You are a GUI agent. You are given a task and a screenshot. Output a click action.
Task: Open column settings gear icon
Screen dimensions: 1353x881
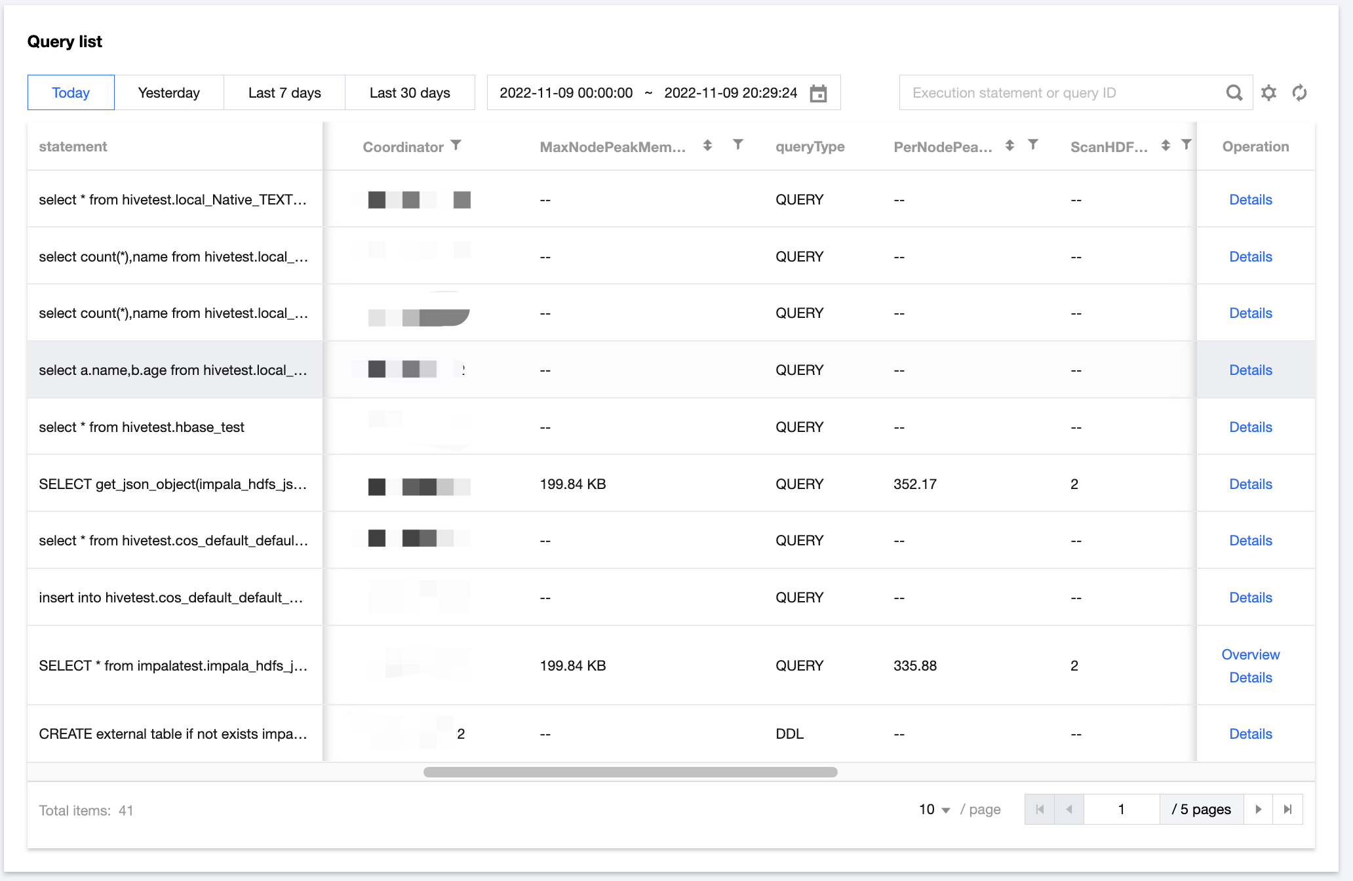tap(1268, 93)
